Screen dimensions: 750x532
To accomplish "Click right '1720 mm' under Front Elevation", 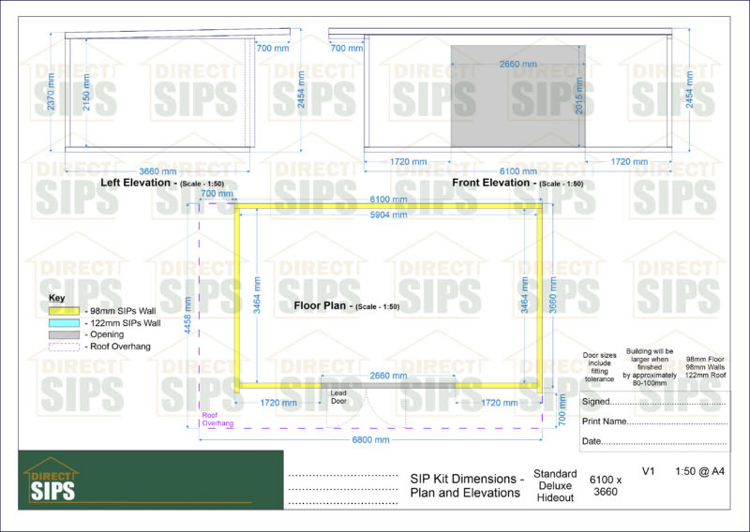I will (x=629, y=161).
